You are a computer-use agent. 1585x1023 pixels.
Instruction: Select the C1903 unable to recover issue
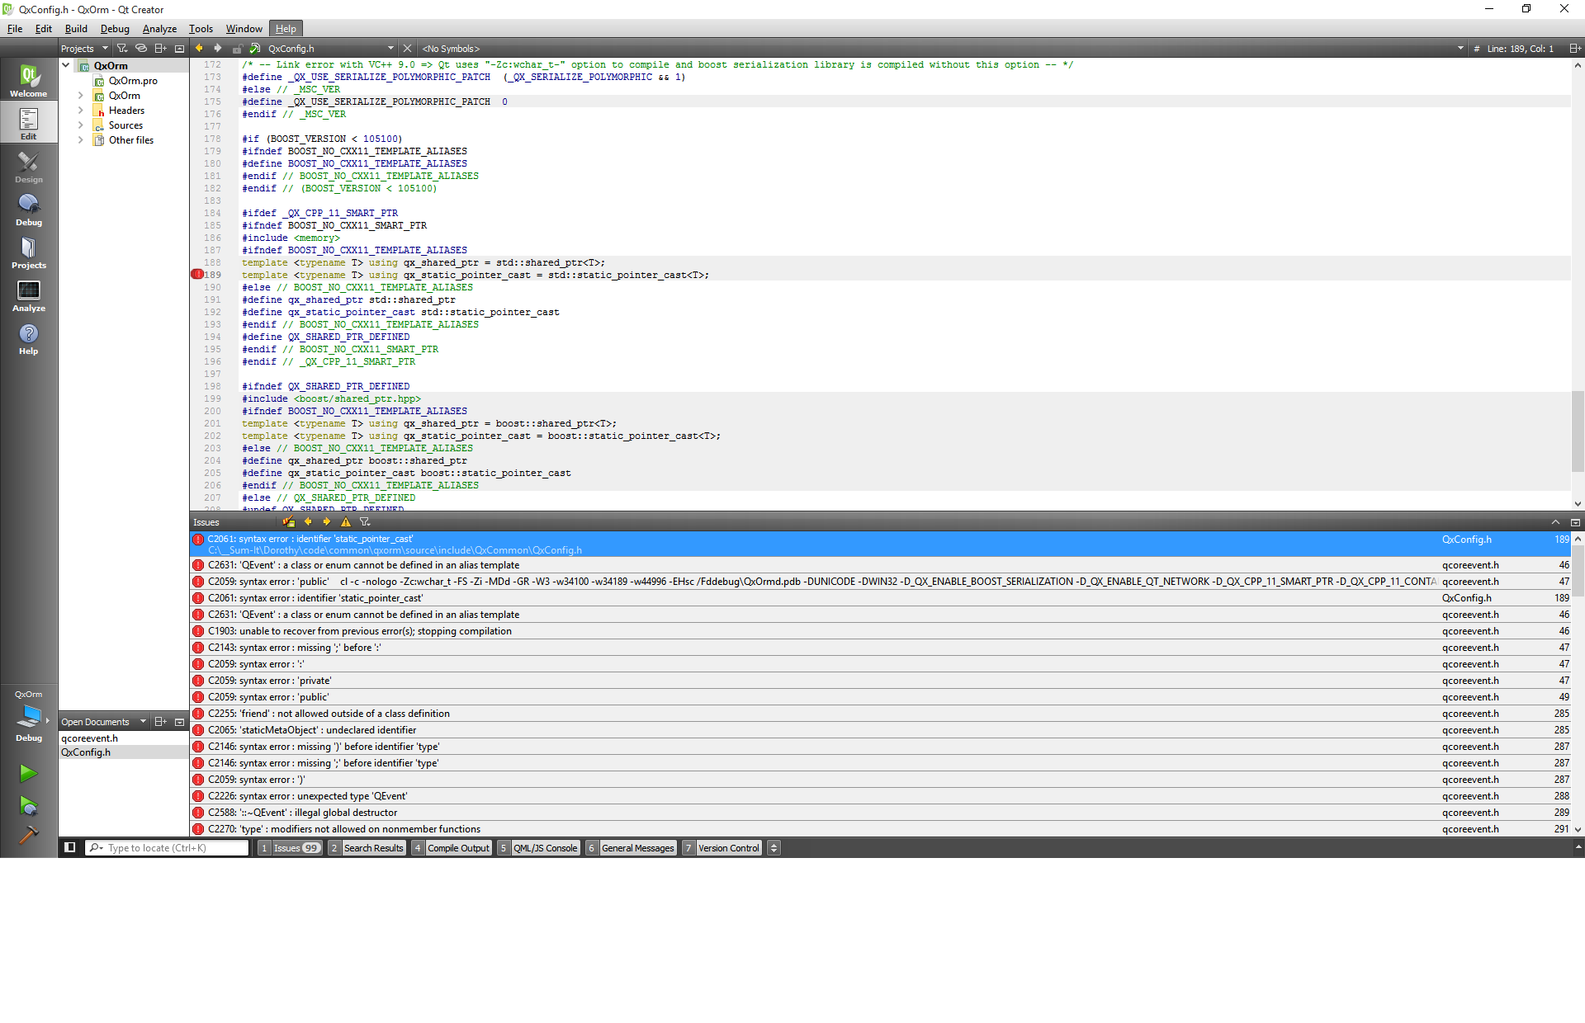881,631
